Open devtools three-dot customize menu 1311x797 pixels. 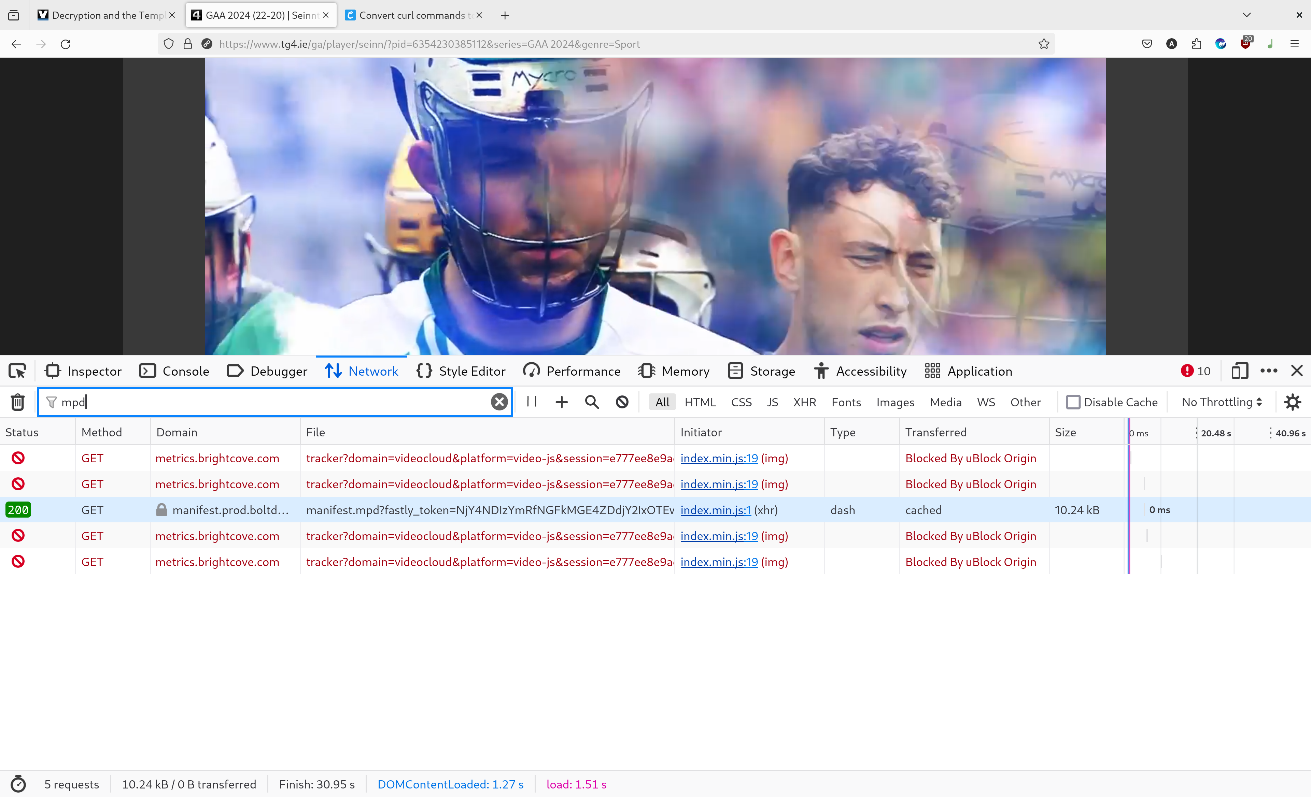pyautogui.click(x=1268, y=371)
